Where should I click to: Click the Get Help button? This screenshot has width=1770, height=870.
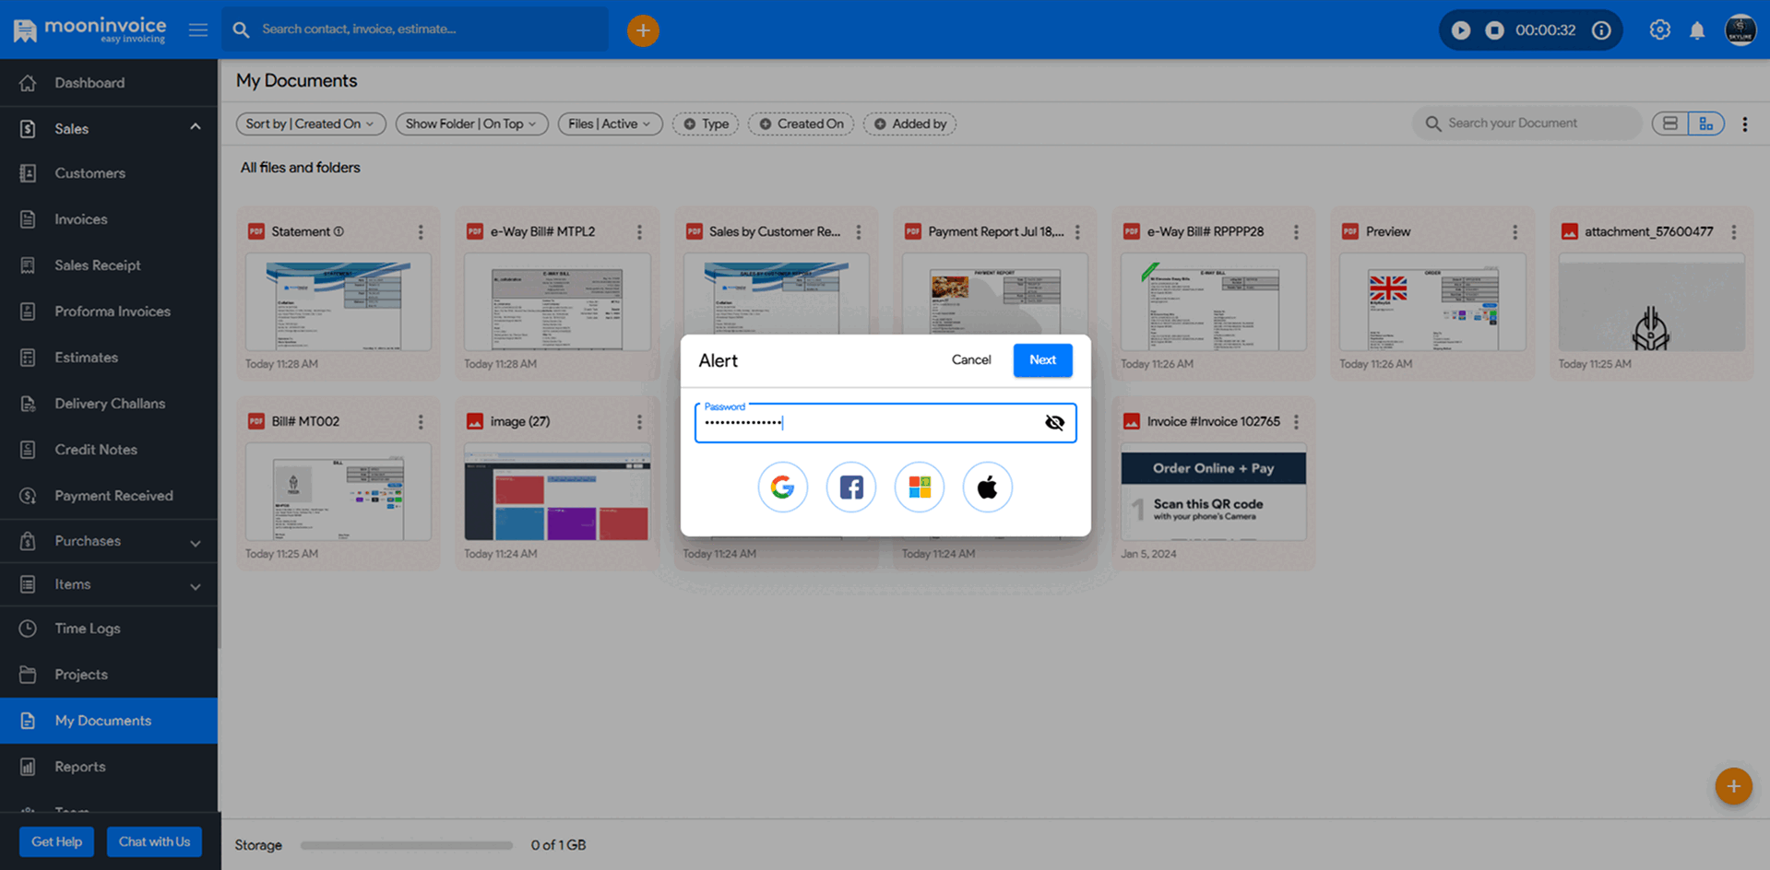[x=56, y=841]
